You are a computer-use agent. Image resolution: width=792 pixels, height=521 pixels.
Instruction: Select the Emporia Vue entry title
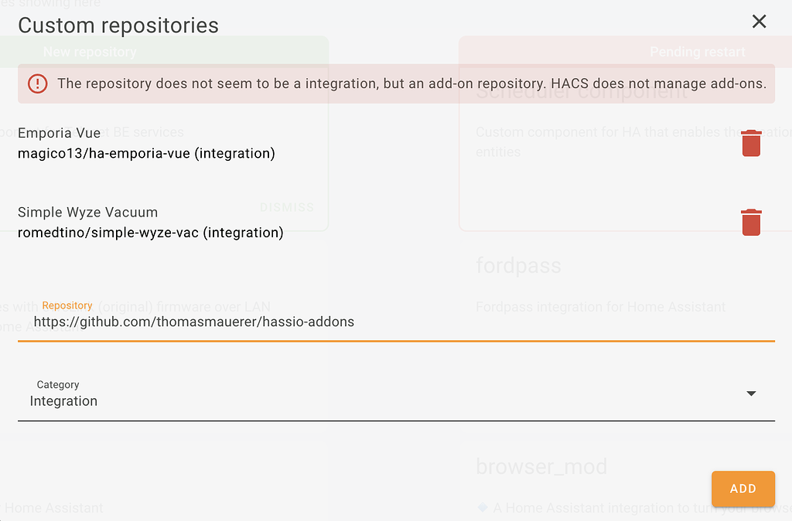click(59, 133)
